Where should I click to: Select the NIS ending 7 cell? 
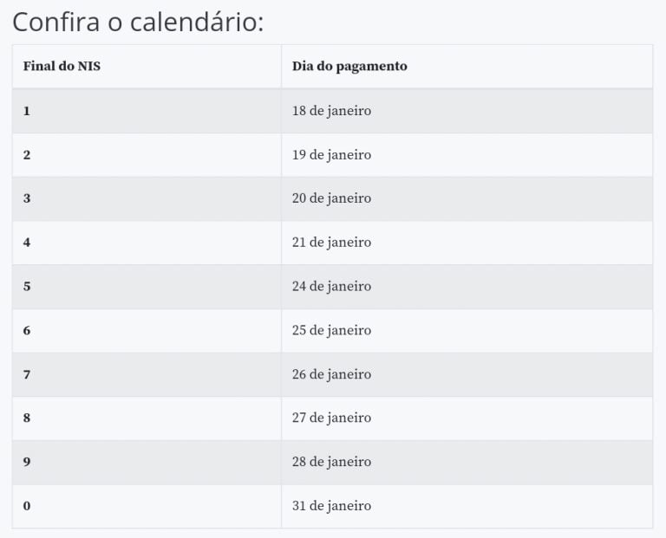[x=147, y=374]
